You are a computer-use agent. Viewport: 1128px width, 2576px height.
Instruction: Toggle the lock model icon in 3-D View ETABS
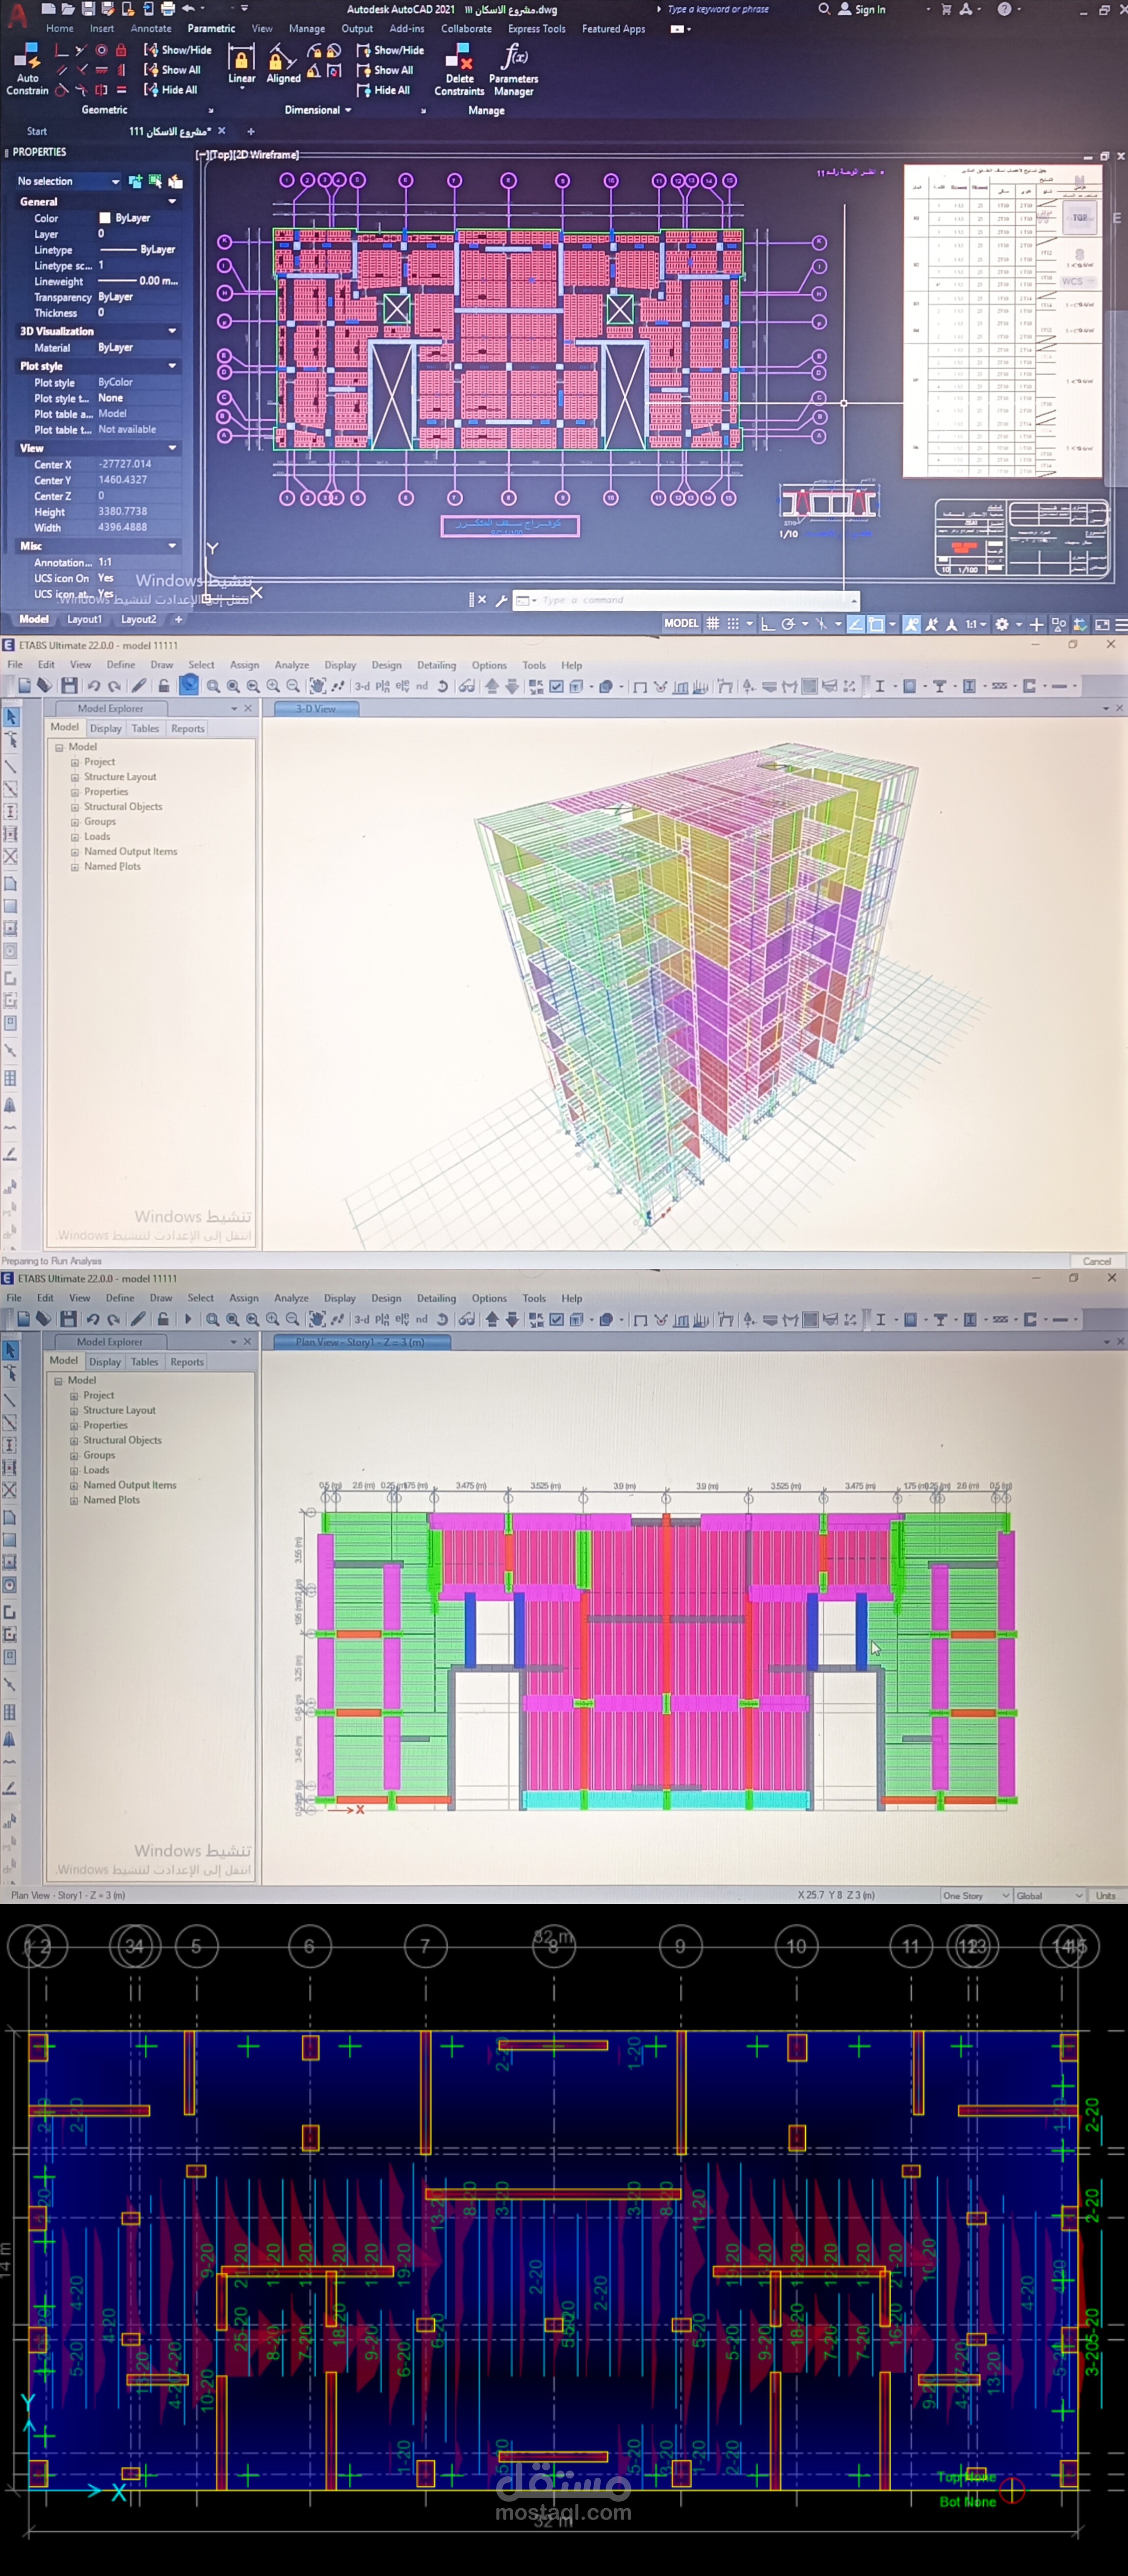click(164, 686)
